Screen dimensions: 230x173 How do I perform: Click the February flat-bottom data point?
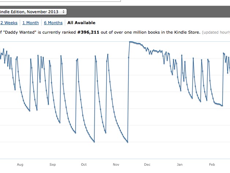[x=222, y=105]
